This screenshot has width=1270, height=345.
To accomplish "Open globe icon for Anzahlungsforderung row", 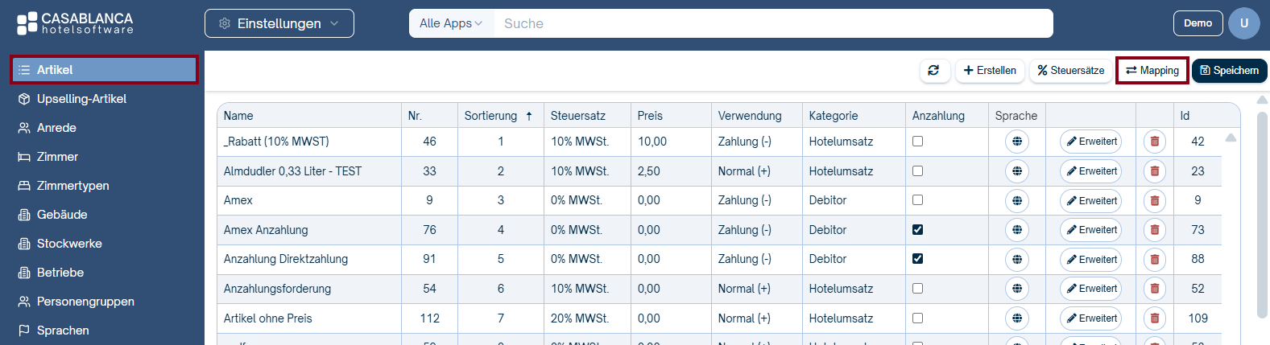I will (1017, 289).
